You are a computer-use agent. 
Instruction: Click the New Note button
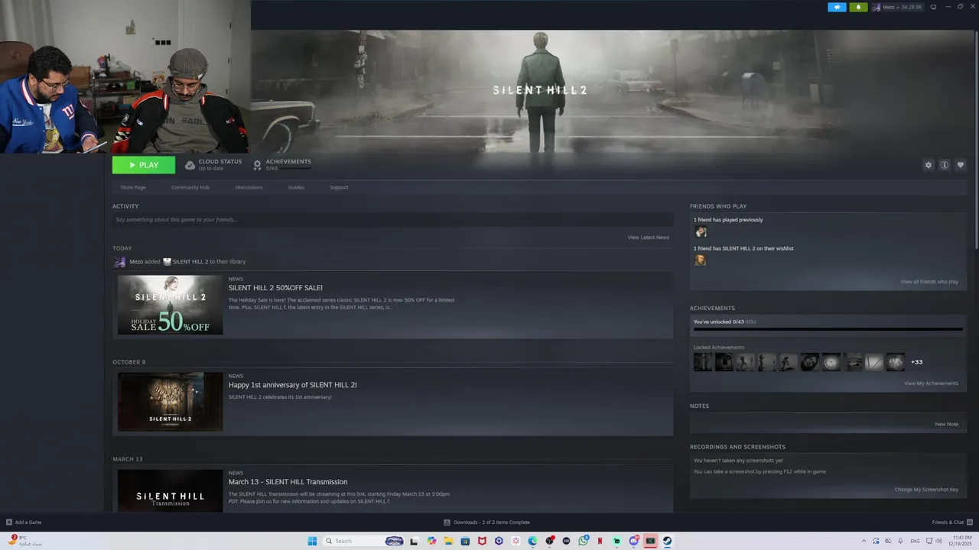[946, 424]
